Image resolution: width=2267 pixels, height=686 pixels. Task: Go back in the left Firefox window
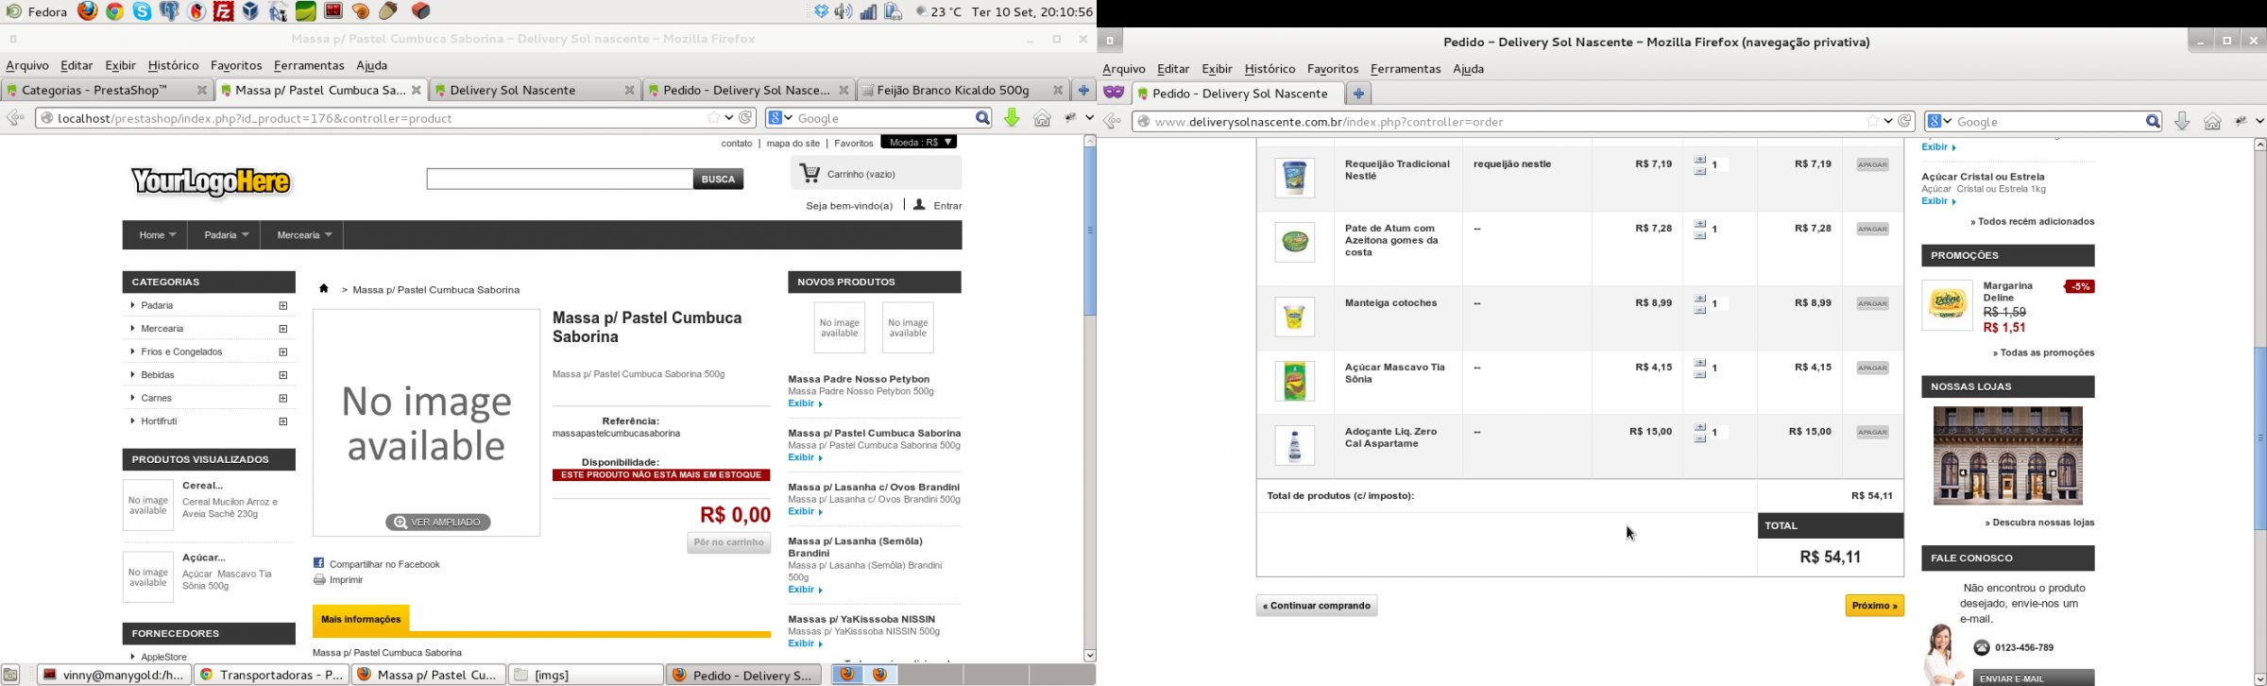tap(15, 118)
